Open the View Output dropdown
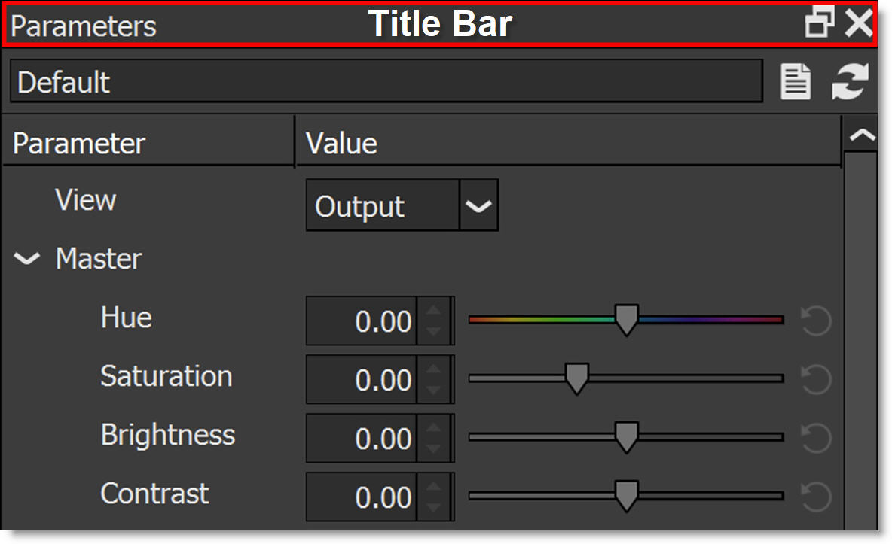Viewport: 892px width, 544px height. (478, 205)
